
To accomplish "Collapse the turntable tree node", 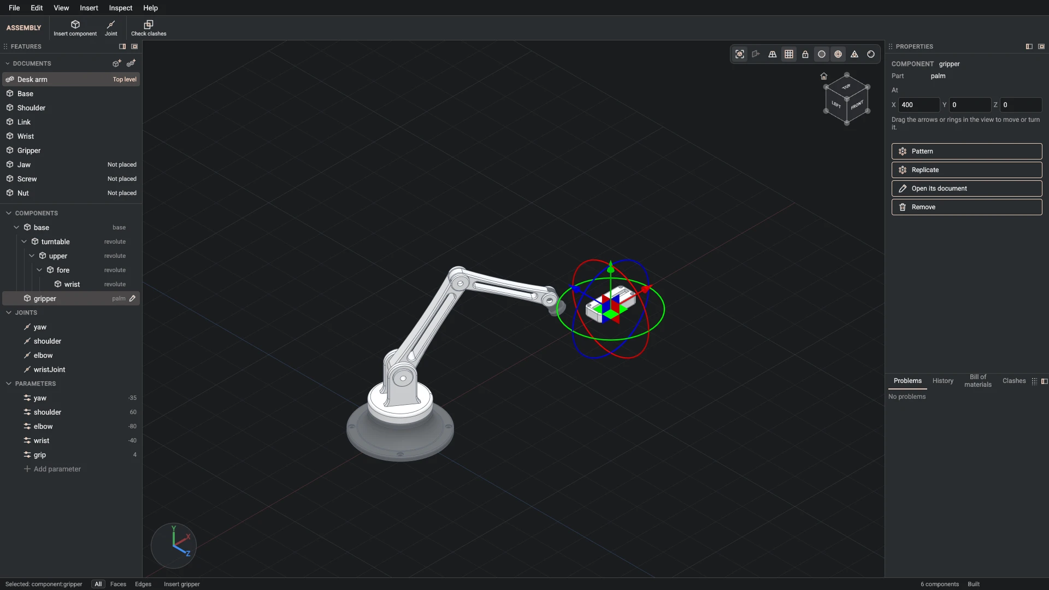I will point(24,241).
